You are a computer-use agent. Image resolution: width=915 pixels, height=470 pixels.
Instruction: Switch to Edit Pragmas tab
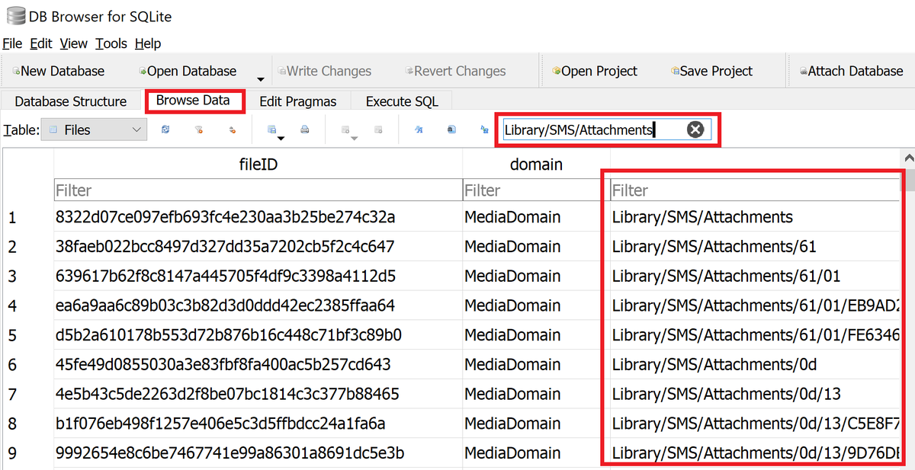pos(297,101)
